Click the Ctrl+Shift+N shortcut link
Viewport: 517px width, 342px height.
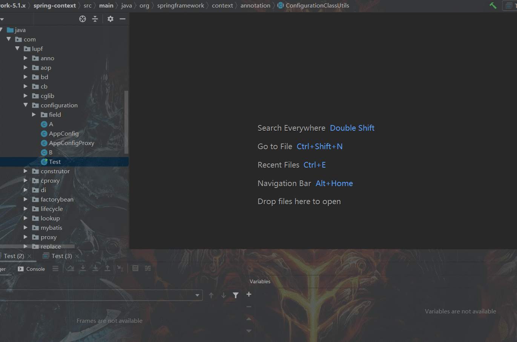tap(320, 147)
